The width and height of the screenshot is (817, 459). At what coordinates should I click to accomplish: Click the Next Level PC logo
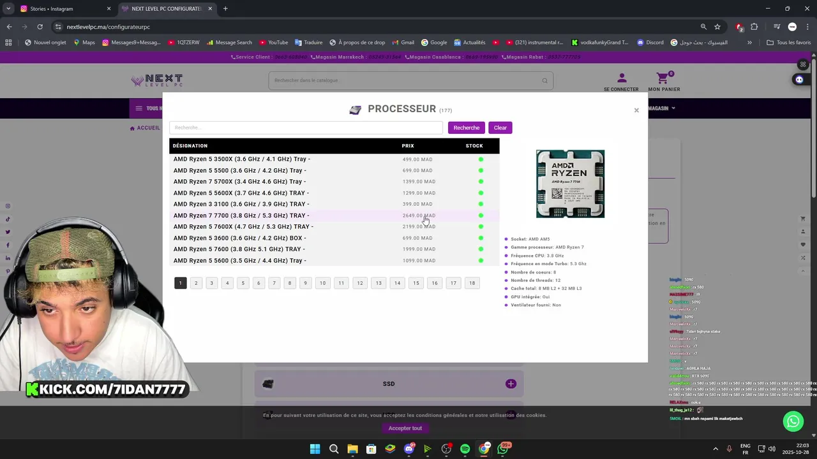coord(156,80)
